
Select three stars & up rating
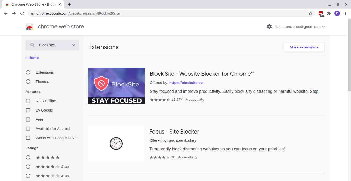click(x=28, y=176)
